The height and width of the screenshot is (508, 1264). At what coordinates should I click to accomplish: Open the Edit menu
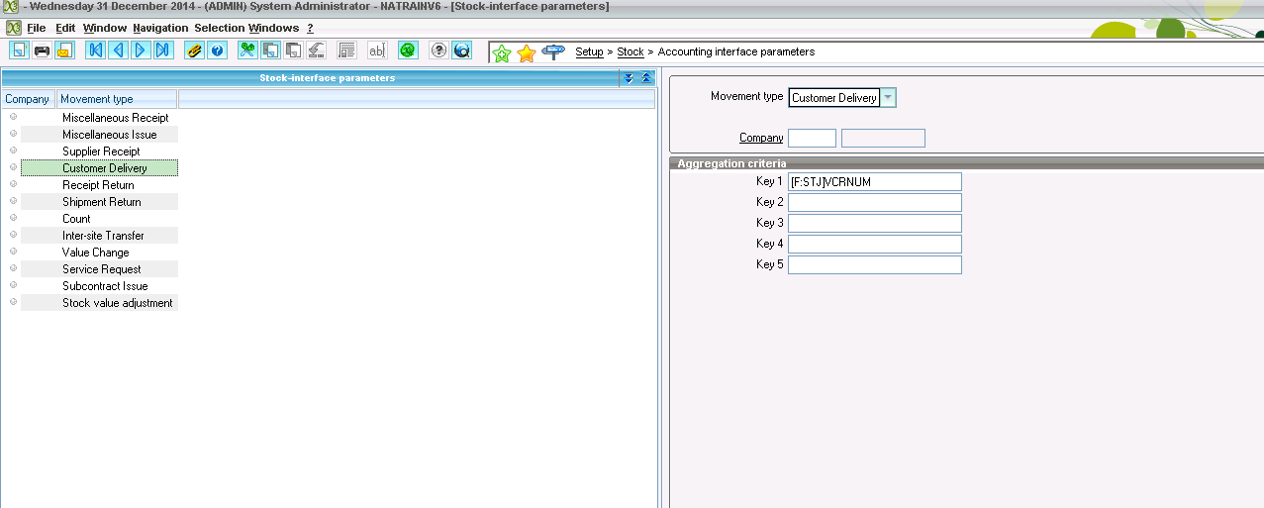tap(65, 28)
